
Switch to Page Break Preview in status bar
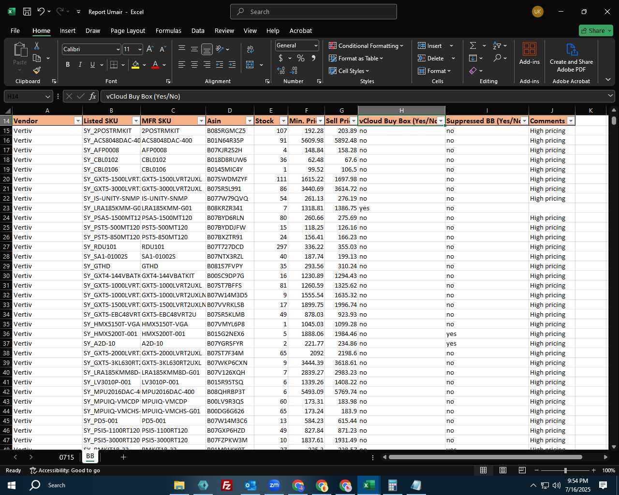[522, 470]
